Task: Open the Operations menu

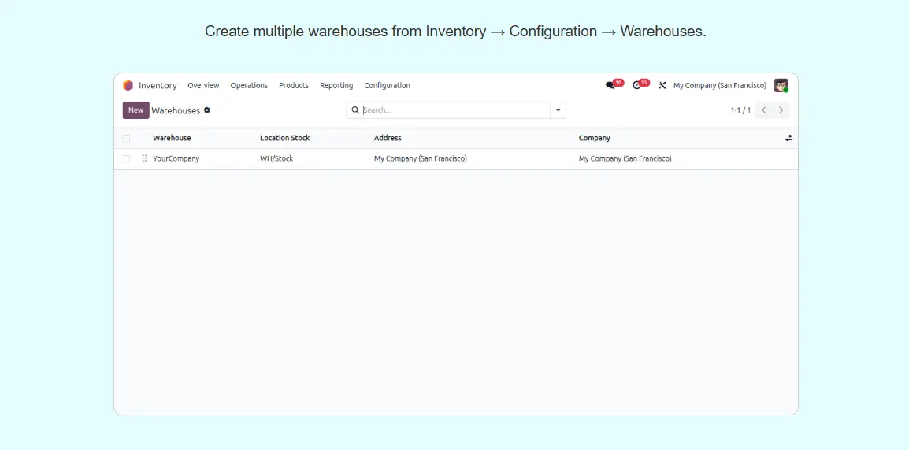Action: point(249,85)
